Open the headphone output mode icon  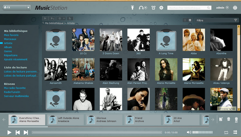tap(141, 8)
